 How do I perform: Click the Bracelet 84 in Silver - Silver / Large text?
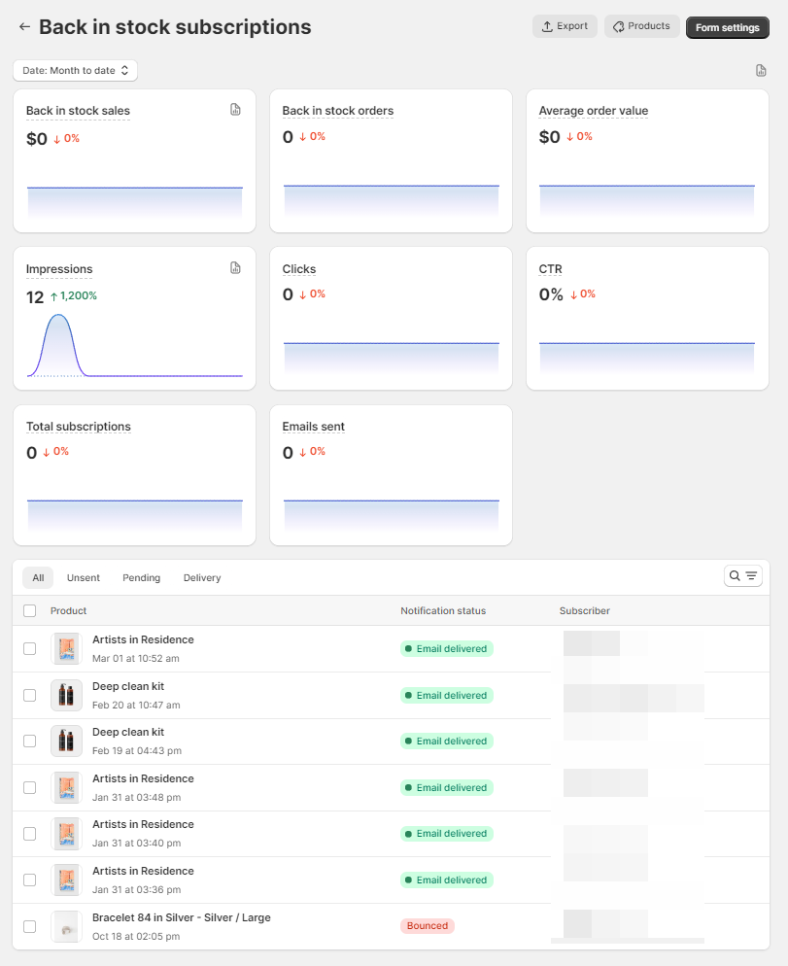[181, 917]
